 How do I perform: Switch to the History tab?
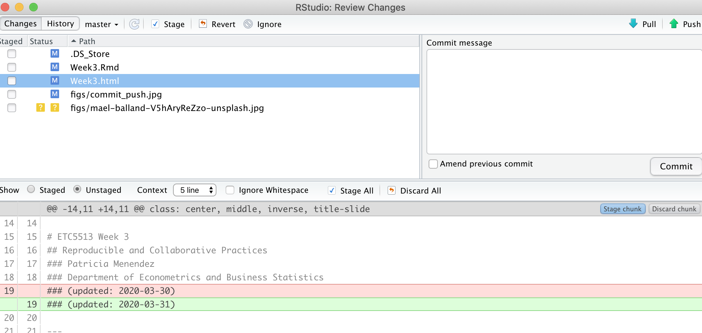pyautogui.click(x=60, y=23)
